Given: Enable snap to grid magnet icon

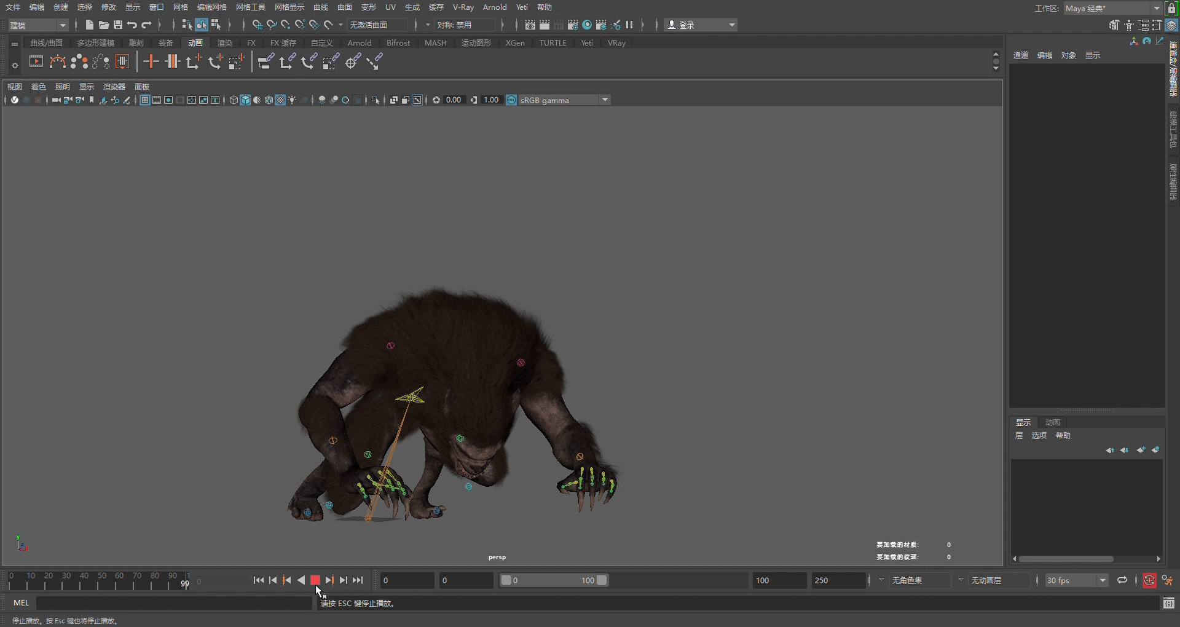Looking at the screenshot, I should coord(257,25).
